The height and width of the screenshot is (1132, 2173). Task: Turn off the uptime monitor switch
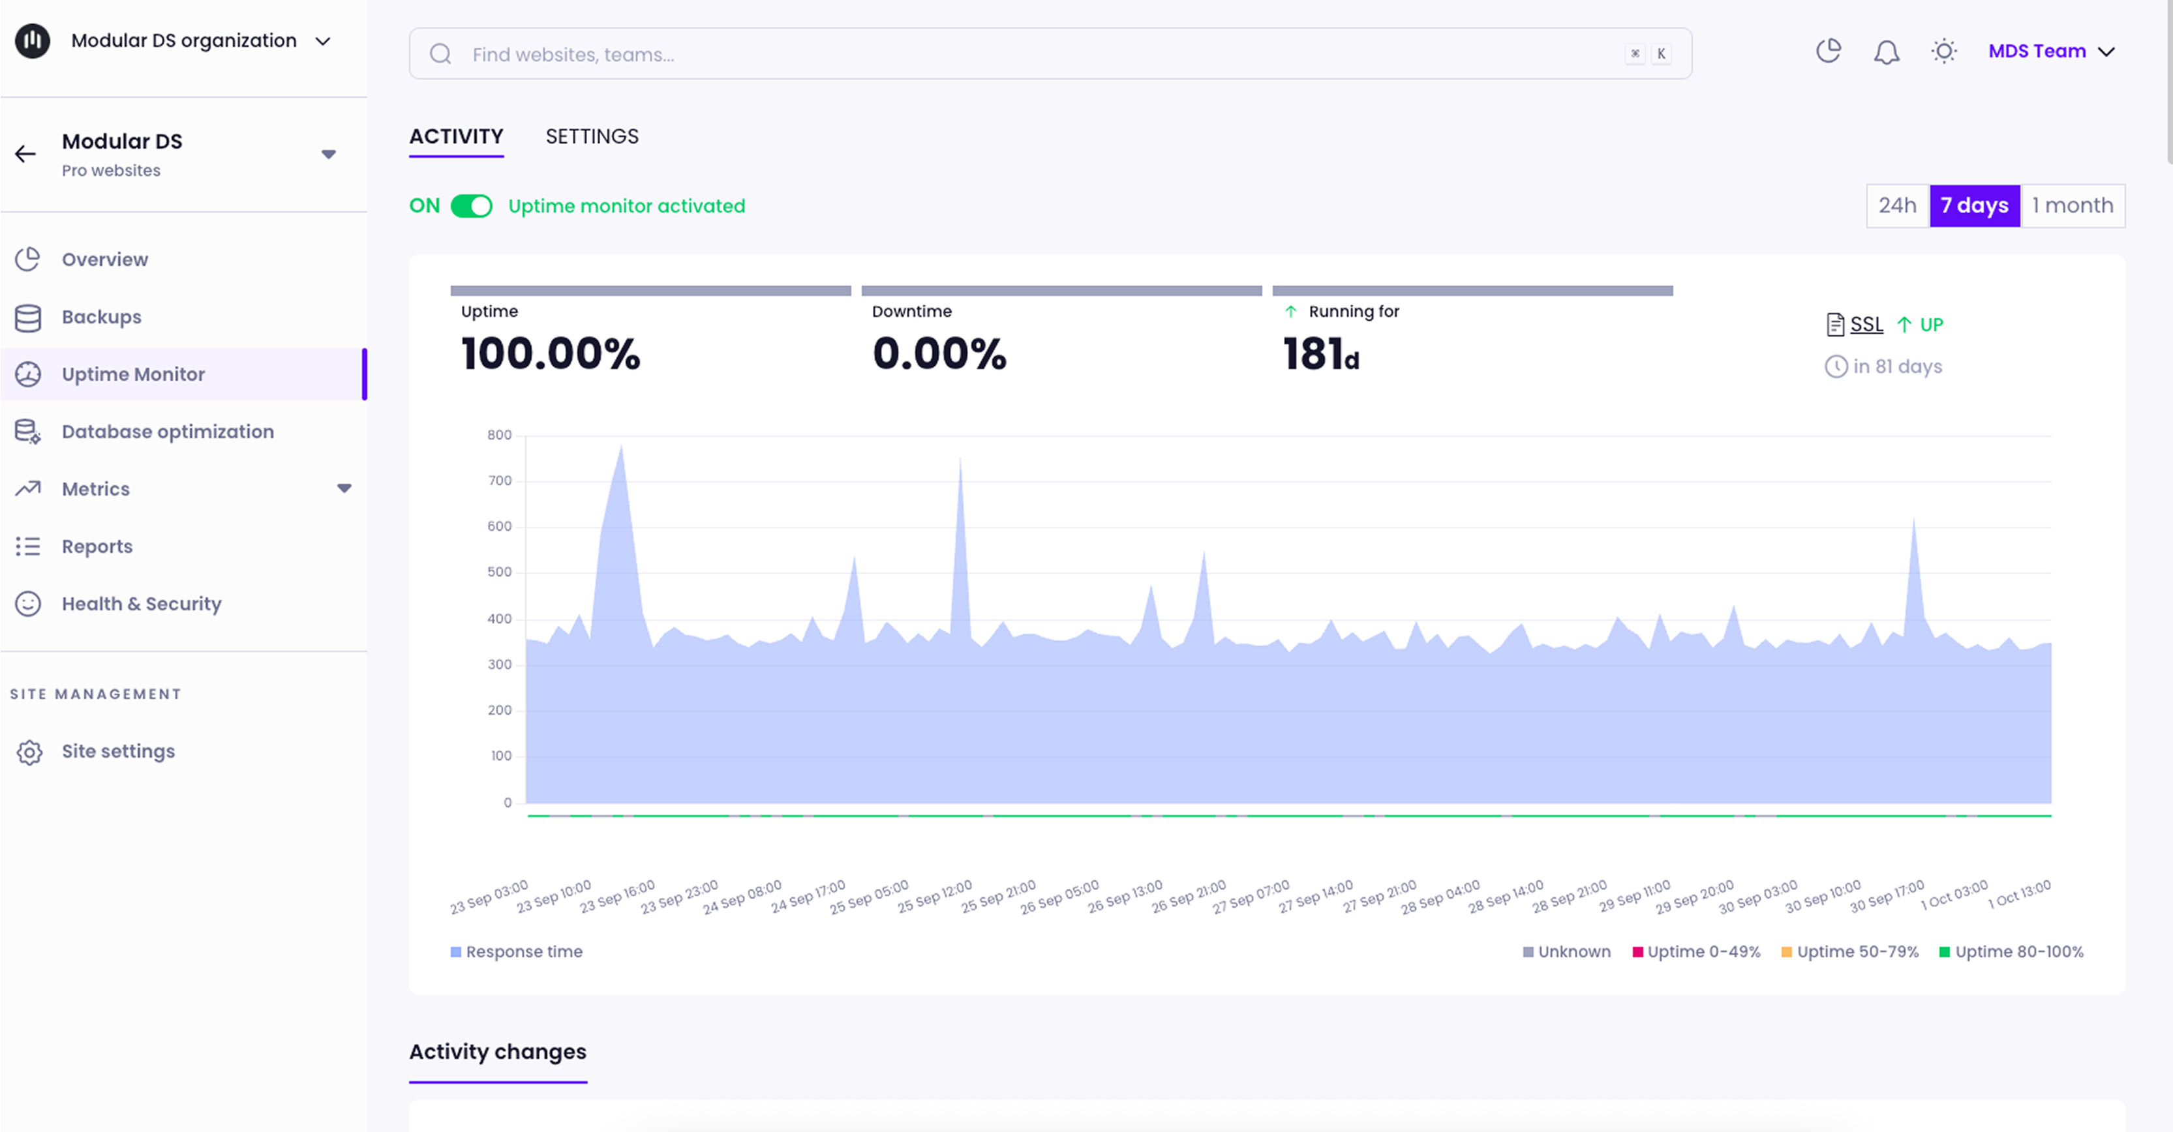tap(471, 207)
